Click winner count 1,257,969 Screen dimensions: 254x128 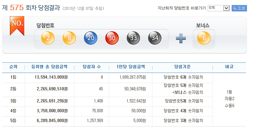pos(95,121)
